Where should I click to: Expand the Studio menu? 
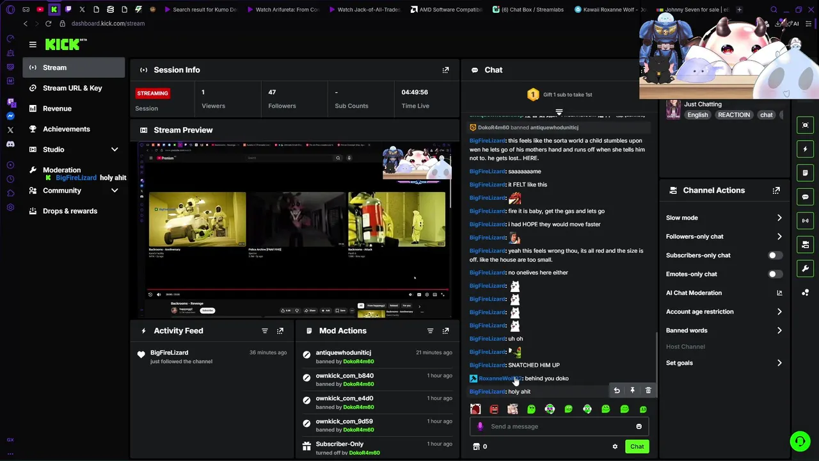(x=115, y=150)
